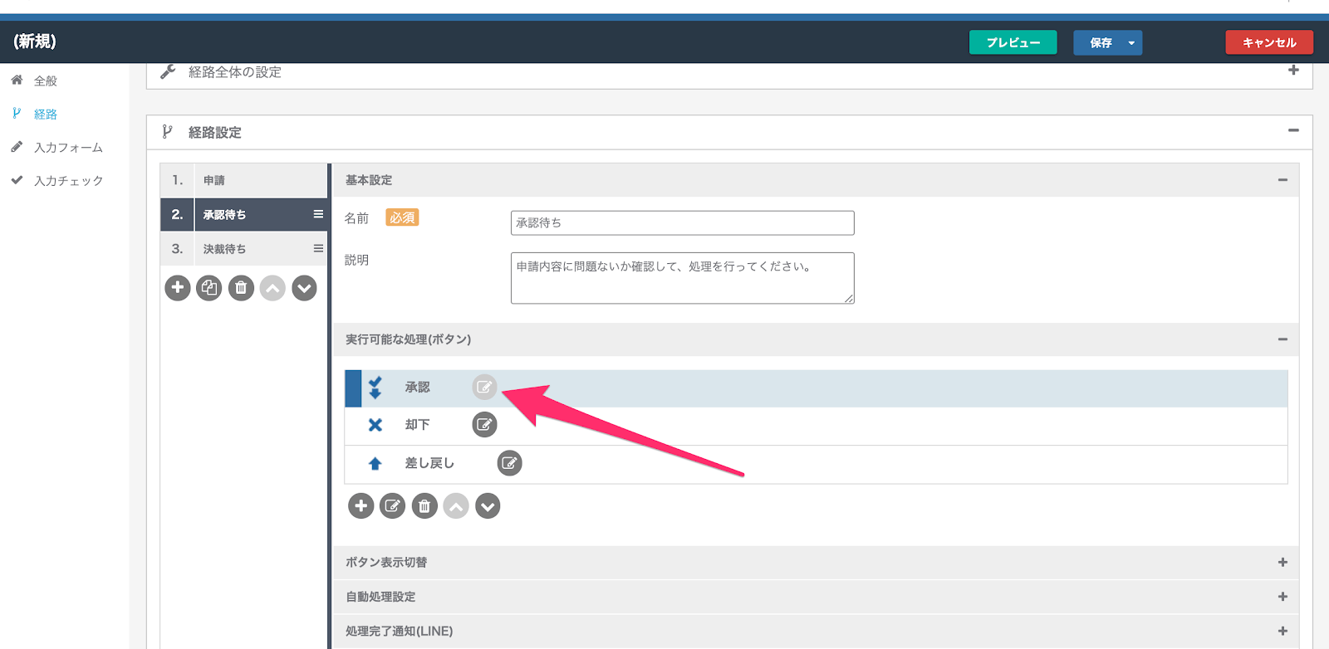This screenshot has height=649, width=1329.
Task: Select the 承認 process row
Action: click(816, 388)
